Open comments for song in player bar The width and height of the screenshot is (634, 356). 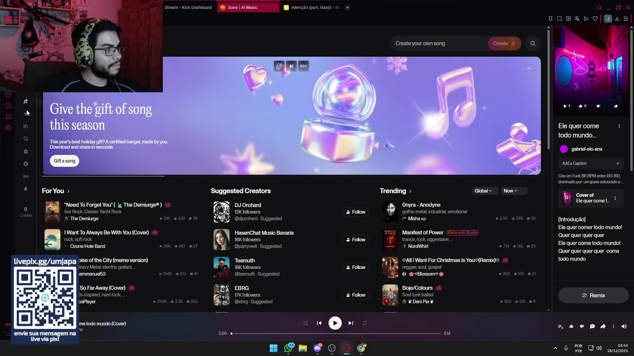point(592,326)
